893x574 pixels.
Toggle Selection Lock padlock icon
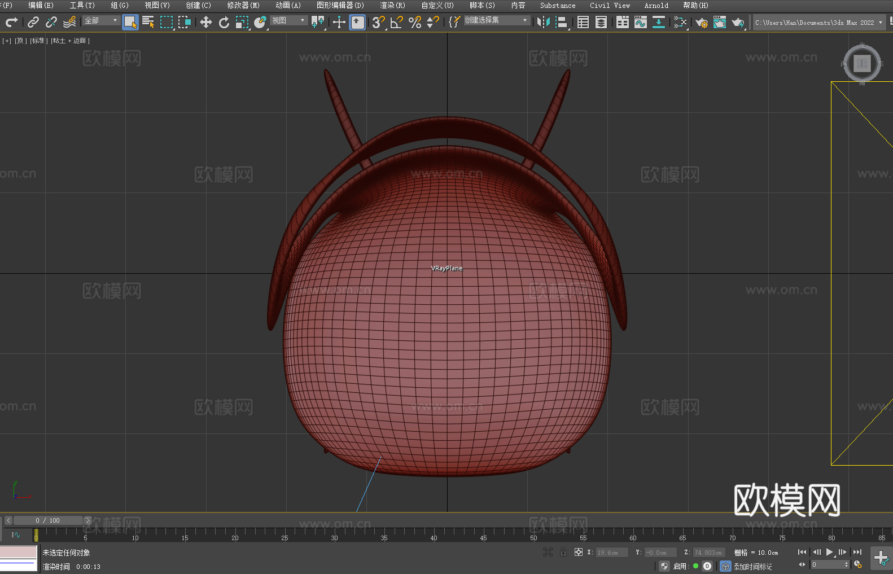(563, 553)
